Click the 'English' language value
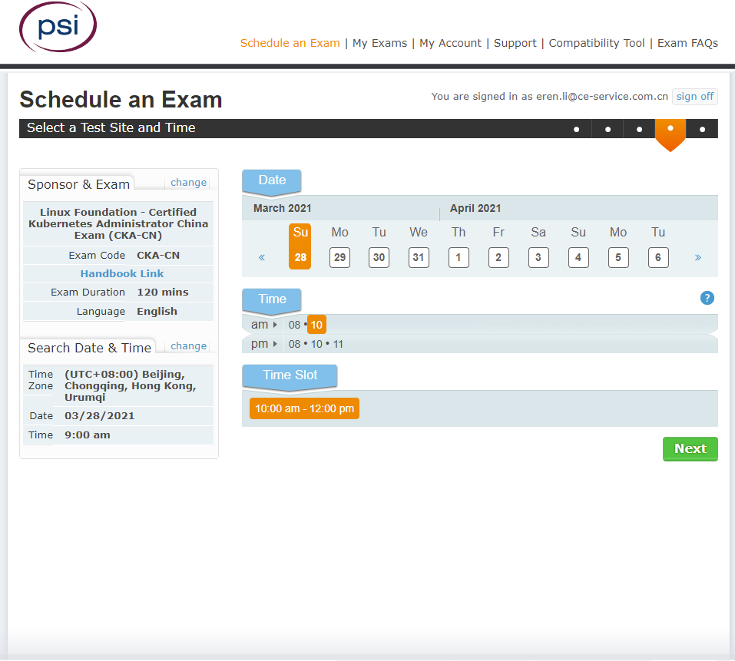The height and width of the screenshot is (661, 735). [157, 312]
